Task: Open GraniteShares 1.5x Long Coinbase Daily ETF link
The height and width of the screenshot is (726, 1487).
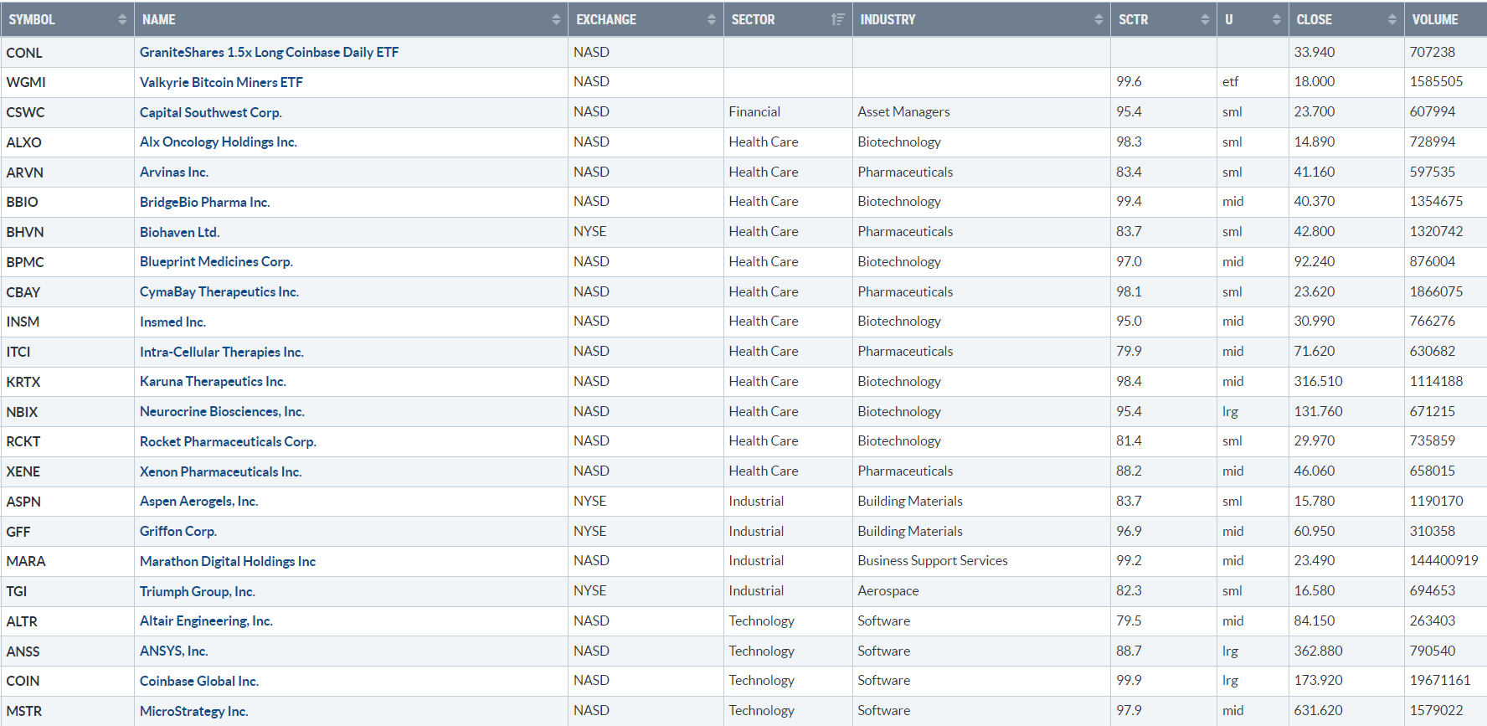Action: pos(269,52)
